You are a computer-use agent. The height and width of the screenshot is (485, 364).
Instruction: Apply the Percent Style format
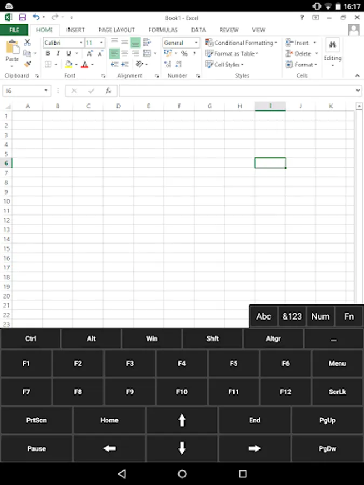pos(184,53)
